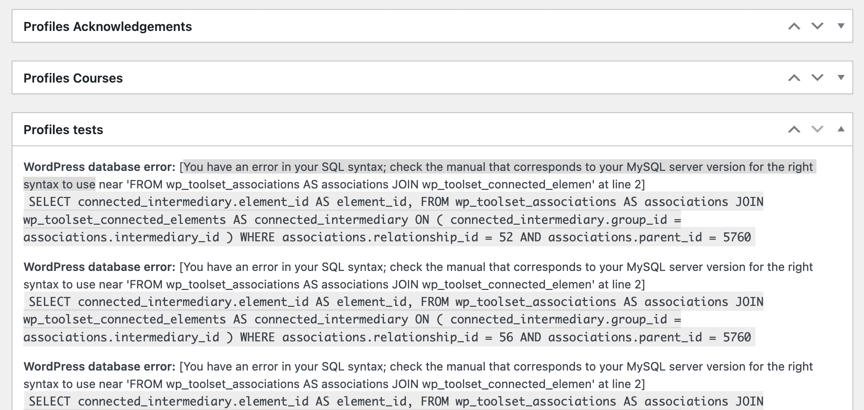Click the last SELECT query line at bottom
864x410 pixels.
395,402
